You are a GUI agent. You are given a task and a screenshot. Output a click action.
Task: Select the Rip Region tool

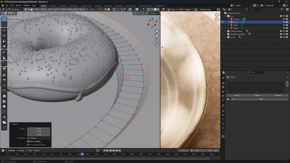point(4,128)
